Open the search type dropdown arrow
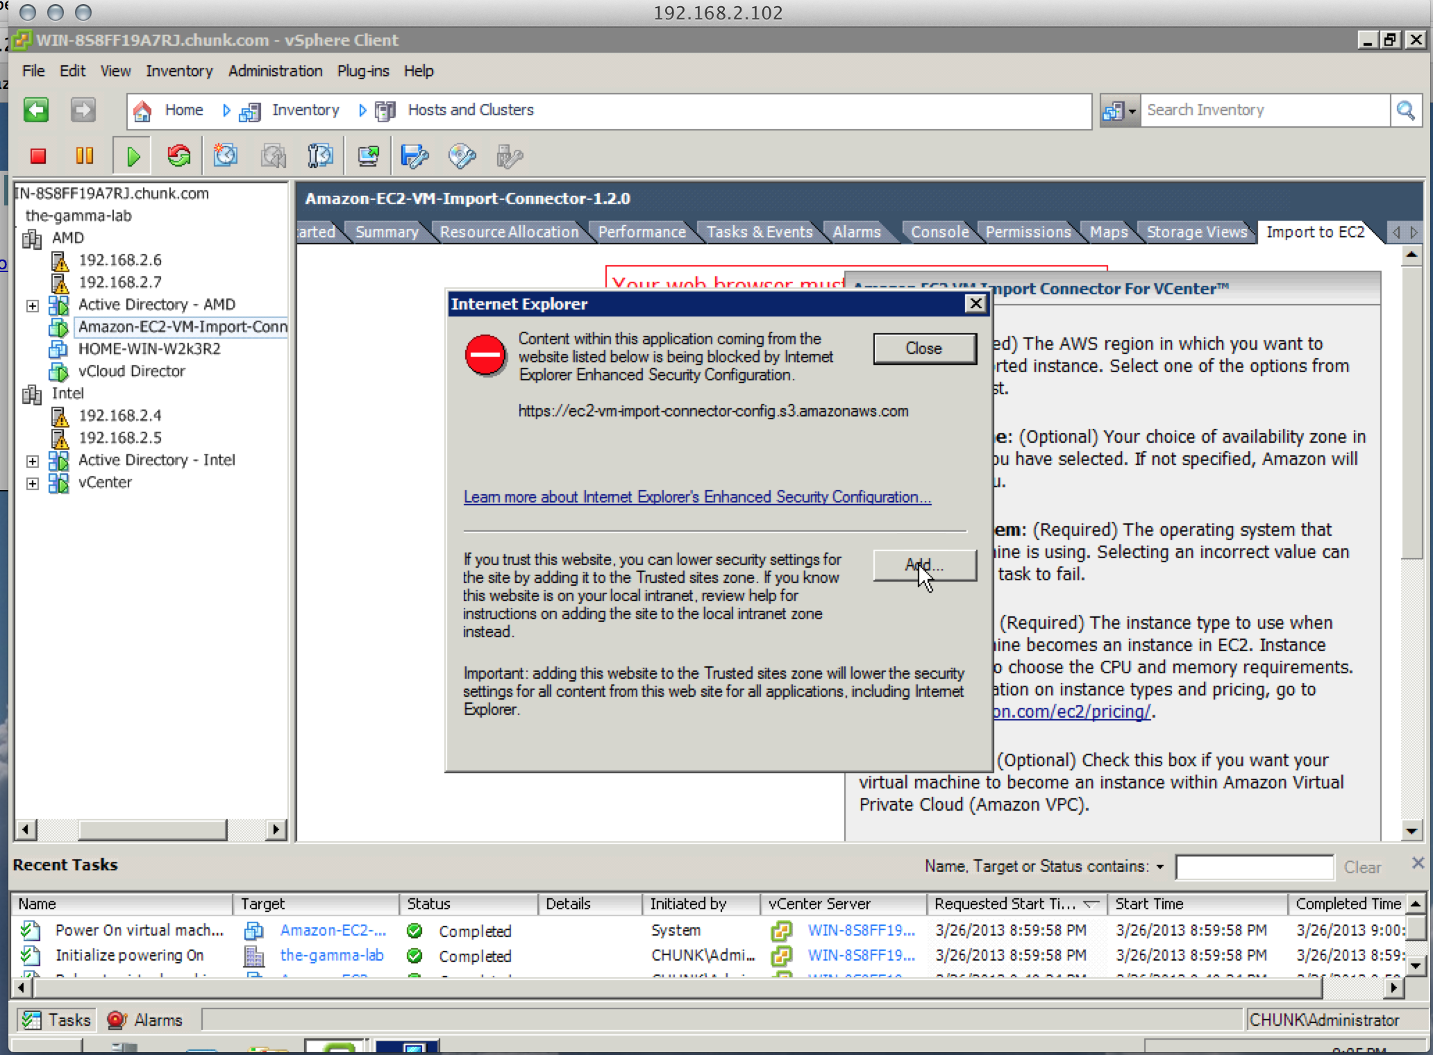The image size is (1433, 1055). [1132, 111]
